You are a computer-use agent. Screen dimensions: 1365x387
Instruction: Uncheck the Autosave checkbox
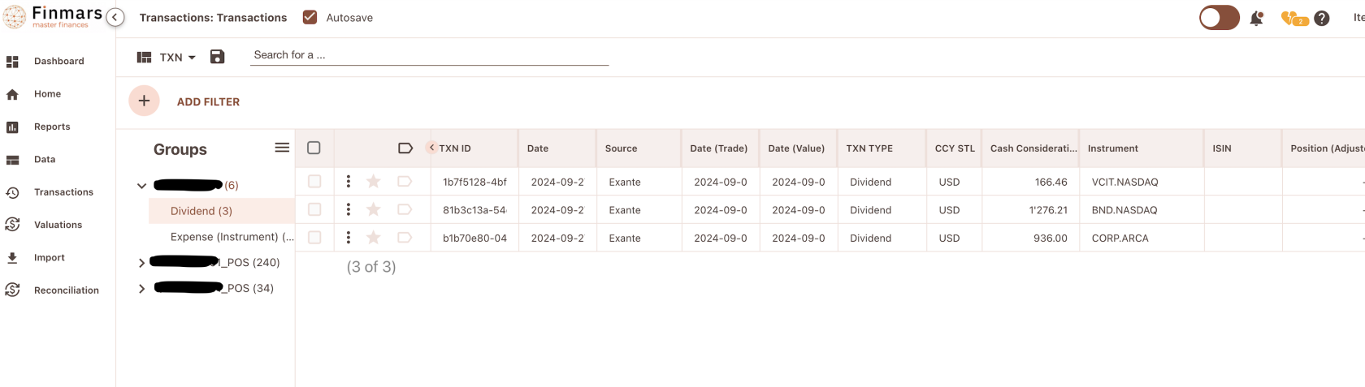click(x=310, y=17)
